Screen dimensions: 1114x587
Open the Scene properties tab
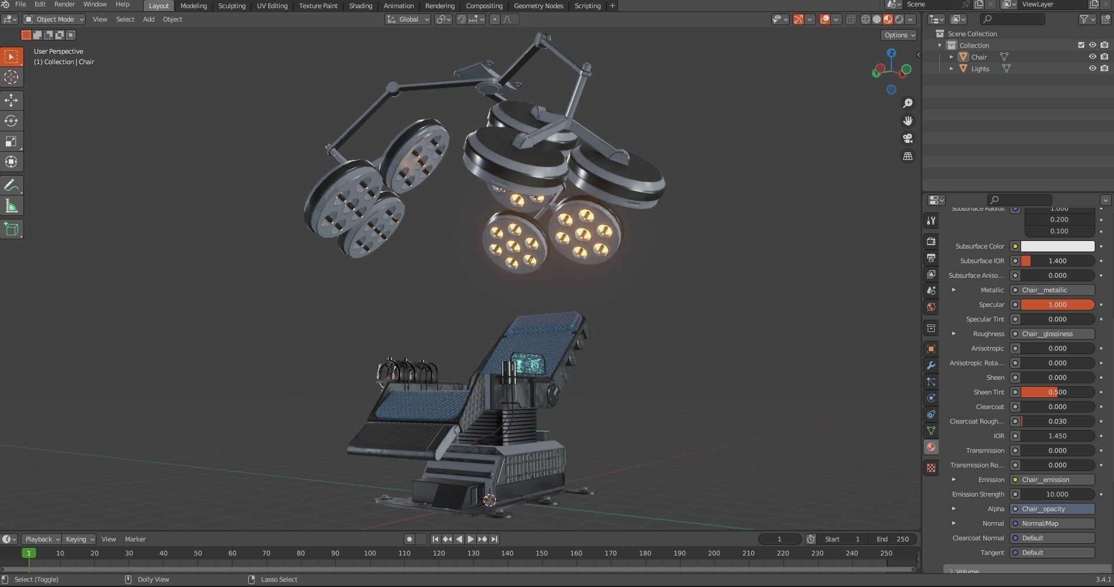tap(931, 290)
